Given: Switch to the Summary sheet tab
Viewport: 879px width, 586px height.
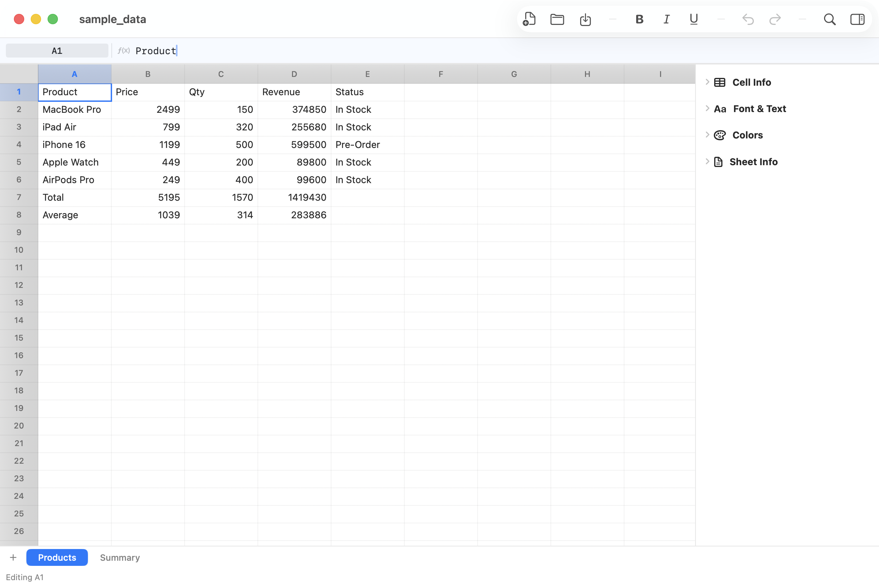Looking at the screenshot, I should [x=120, y=557].
